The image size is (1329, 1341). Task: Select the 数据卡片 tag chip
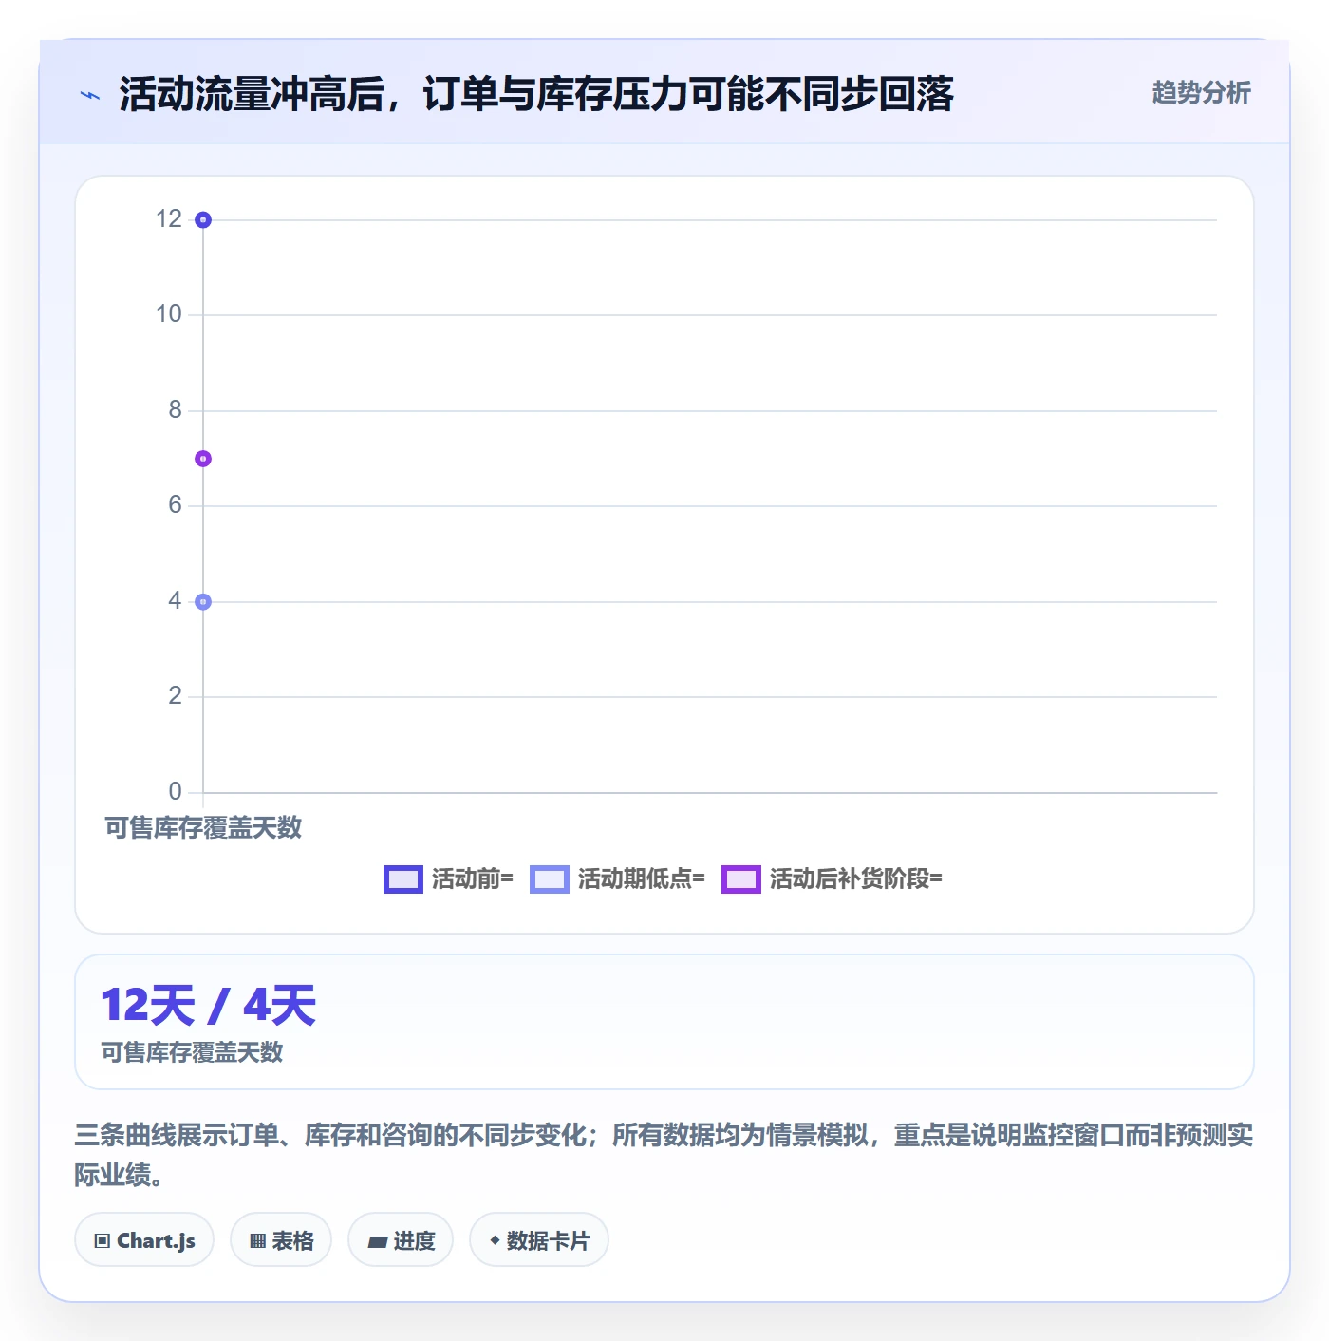(x=539, y=1240)
